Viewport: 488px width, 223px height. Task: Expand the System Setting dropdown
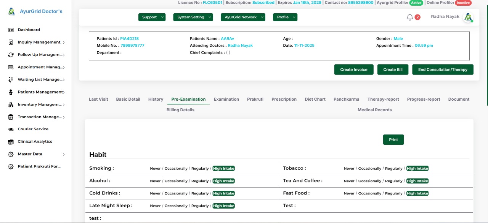(x=193, y=17)
